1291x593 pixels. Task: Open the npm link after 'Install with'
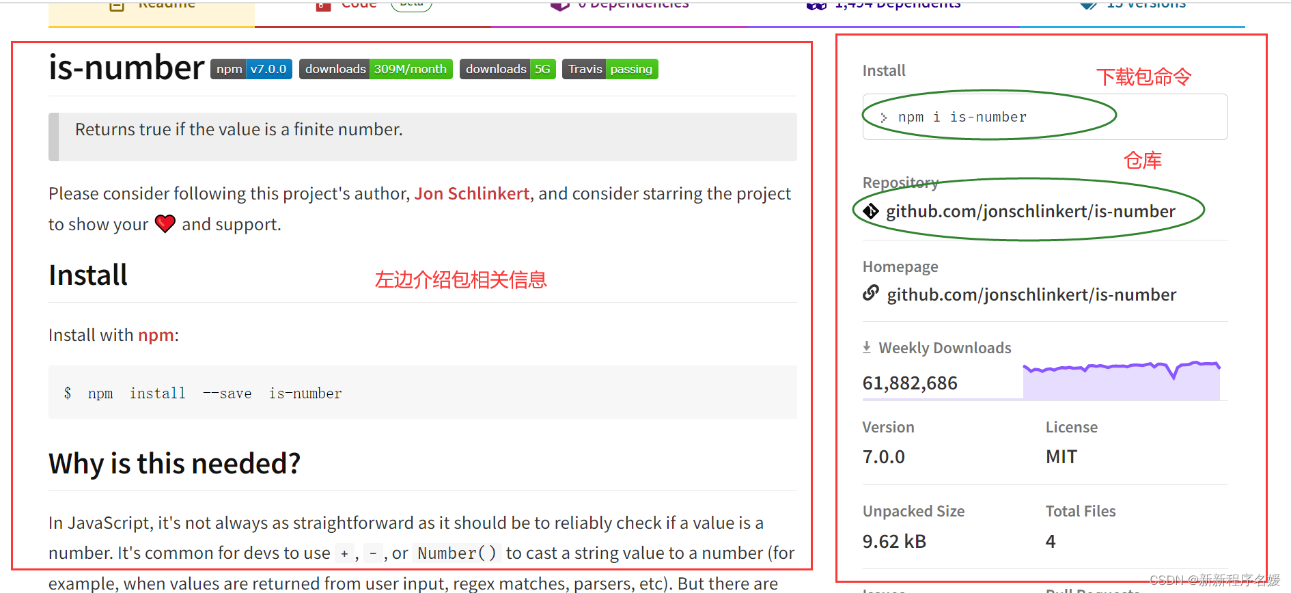(x=156, y=335)
